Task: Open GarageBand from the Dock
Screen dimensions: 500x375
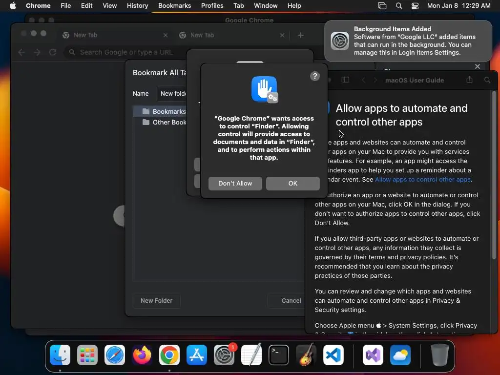Action: coord(306,355)
